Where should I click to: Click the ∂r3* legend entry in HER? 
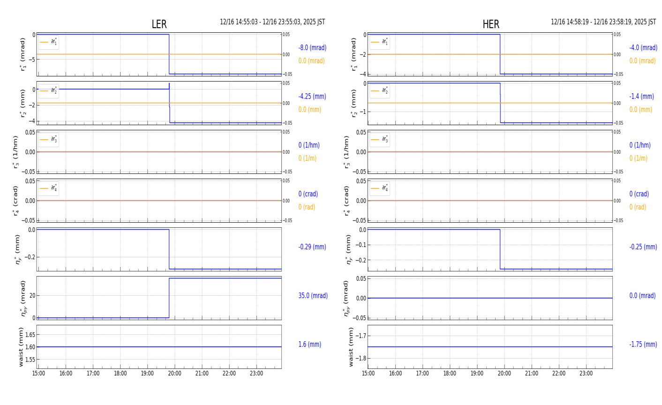coord(380,140)
